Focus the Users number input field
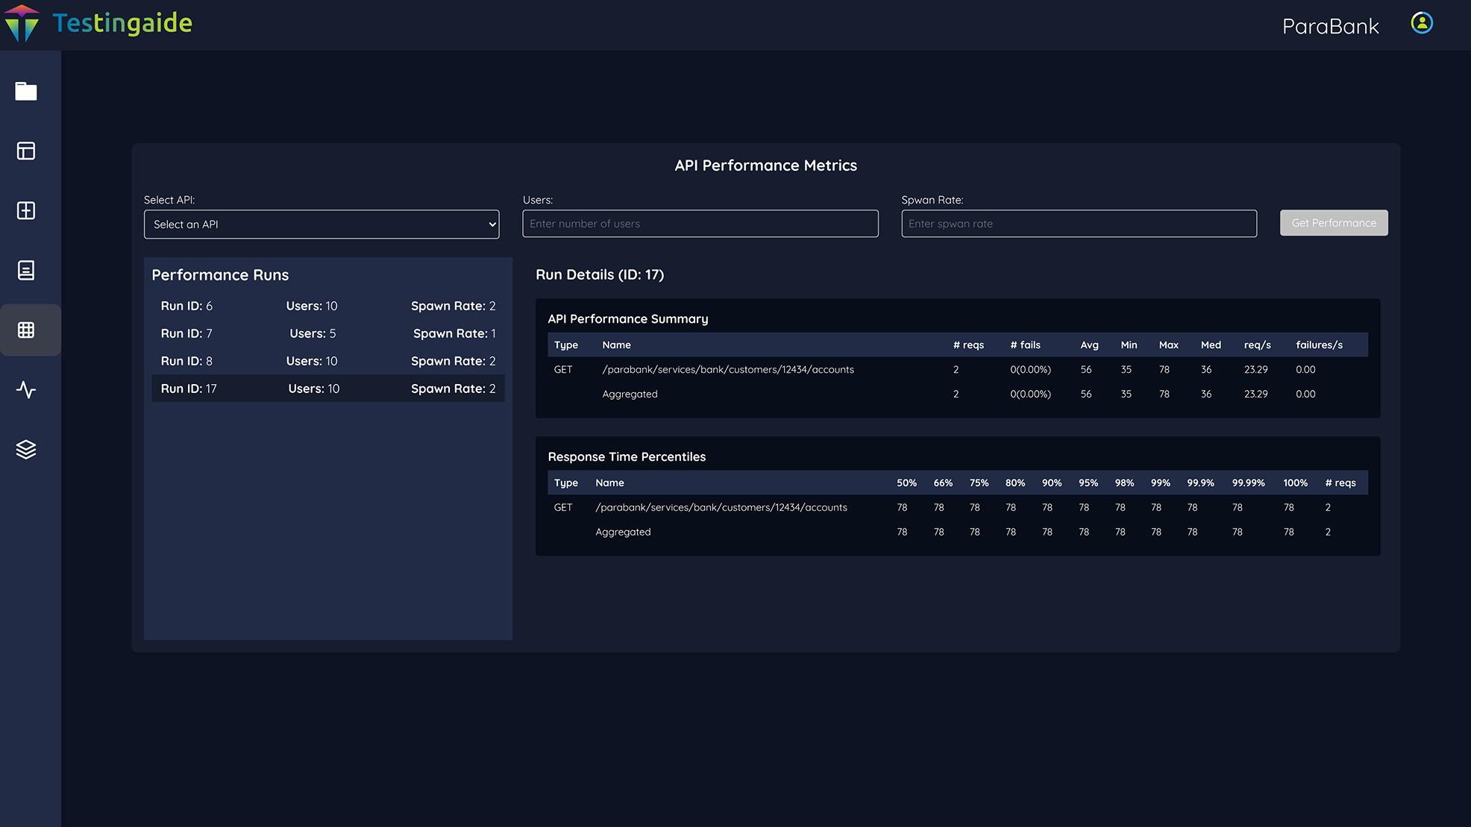This screenshot has width=1471, height=827. (700, 224)
